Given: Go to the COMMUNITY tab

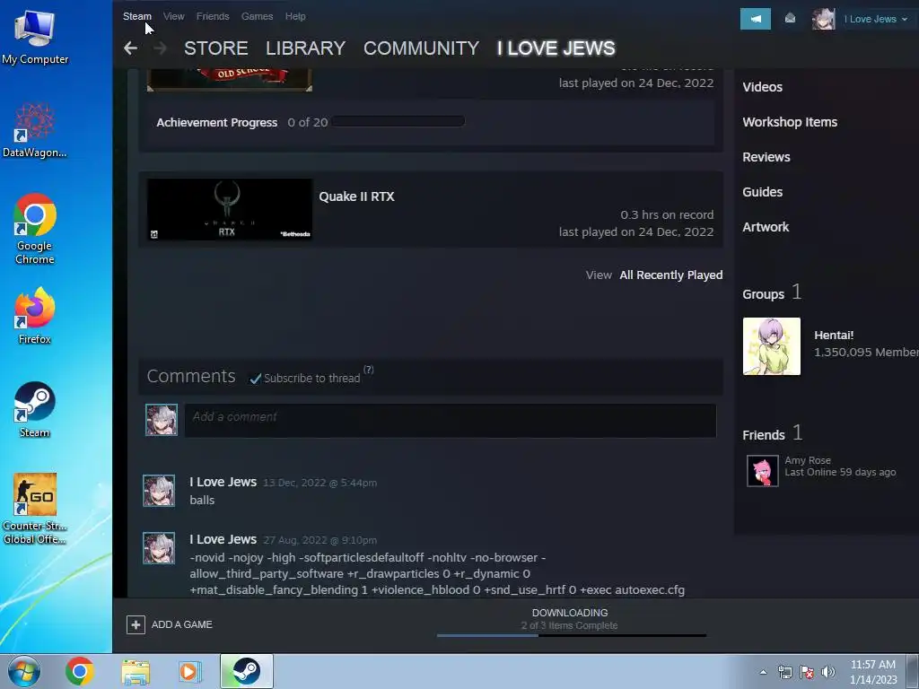Looking at the screenshot, I should [422, 48].
